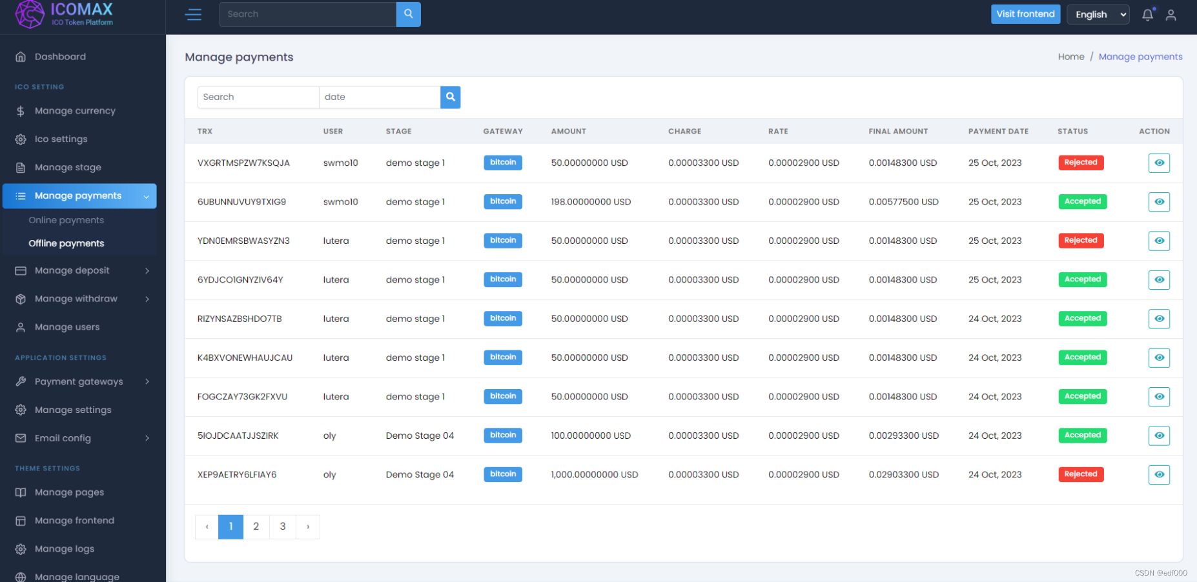Select Offline payments submenu item
This screenshot has height=582, width=1197.
coord(66,244)
